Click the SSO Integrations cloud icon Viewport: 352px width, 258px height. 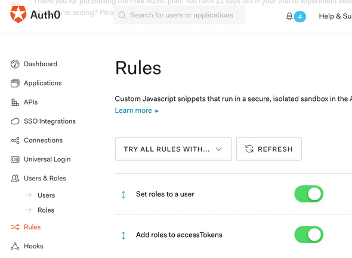point(15,121)
